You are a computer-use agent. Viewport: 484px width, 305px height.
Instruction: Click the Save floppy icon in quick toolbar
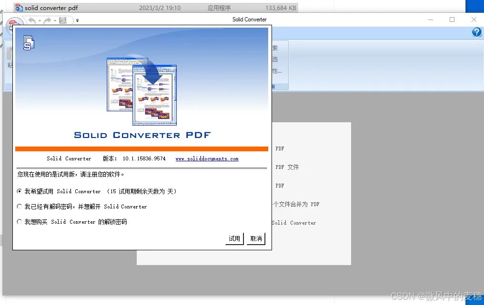point(63,20)
